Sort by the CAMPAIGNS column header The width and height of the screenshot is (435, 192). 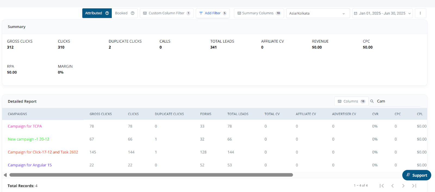pyautogui.click(x=17, y=114)
